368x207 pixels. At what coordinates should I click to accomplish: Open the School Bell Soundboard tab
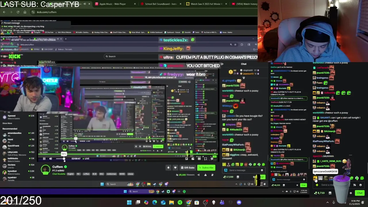161,4
